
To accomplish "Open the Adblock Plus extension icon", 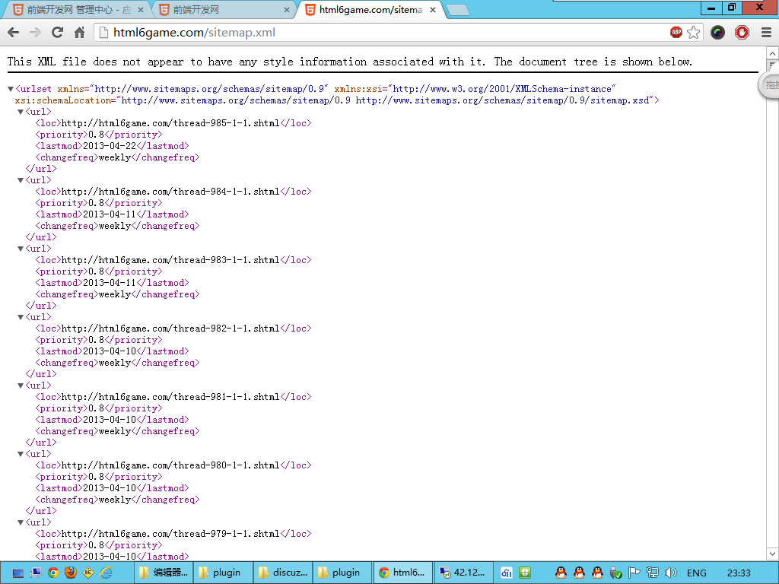I will 676,32.
